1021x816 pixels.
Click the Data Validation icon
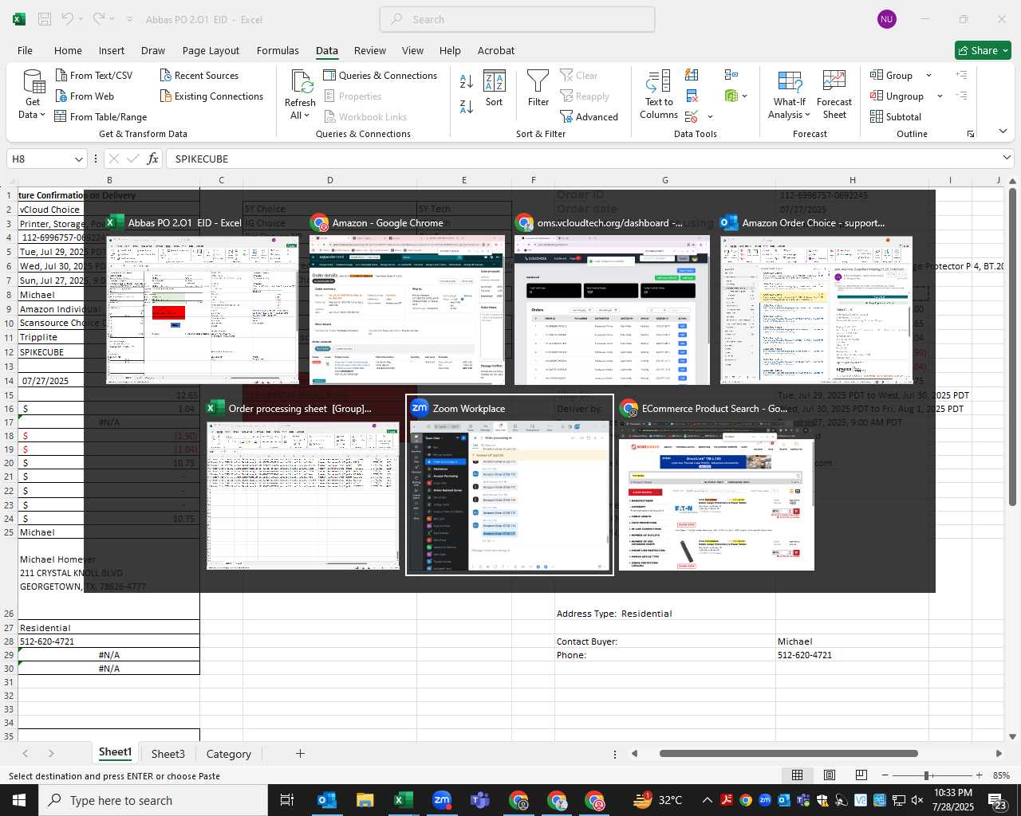691,116
